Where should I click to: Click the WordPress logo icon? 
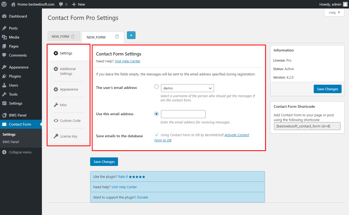point(4,4)
